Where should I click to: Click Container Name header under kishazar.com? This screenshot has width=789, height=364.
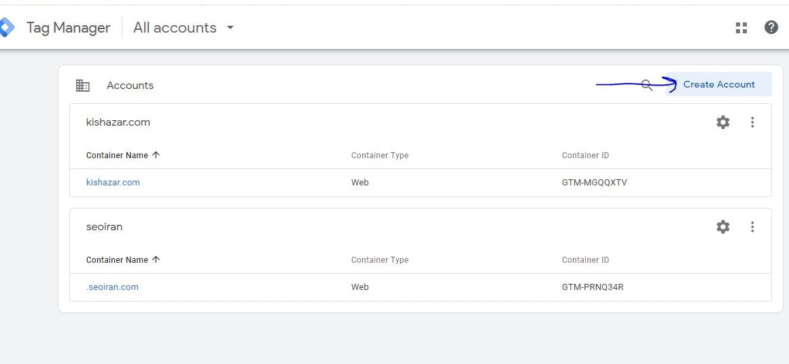click(x=118, y=156)
